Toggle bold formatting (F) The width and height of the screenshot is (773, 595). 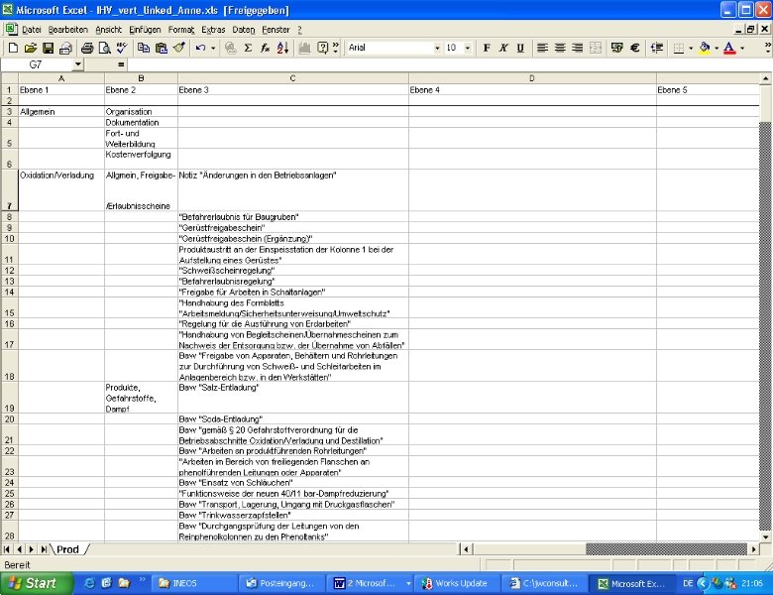point(487,48)
